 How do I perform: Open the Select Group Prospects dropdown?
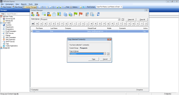(x=119, y=19)
